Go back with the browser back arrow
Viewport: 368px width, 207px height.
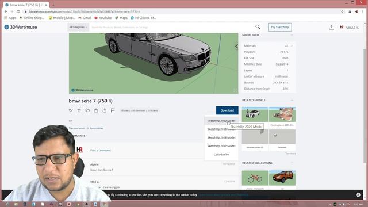(6, 11)
